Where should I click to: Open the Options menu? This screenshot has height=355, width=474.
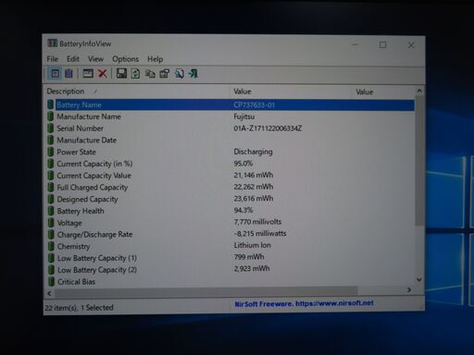[x=125, y=59]
